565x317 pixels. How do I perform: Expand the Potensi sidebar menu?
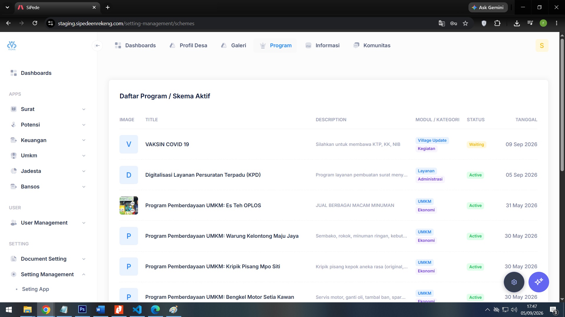[48, 125]
